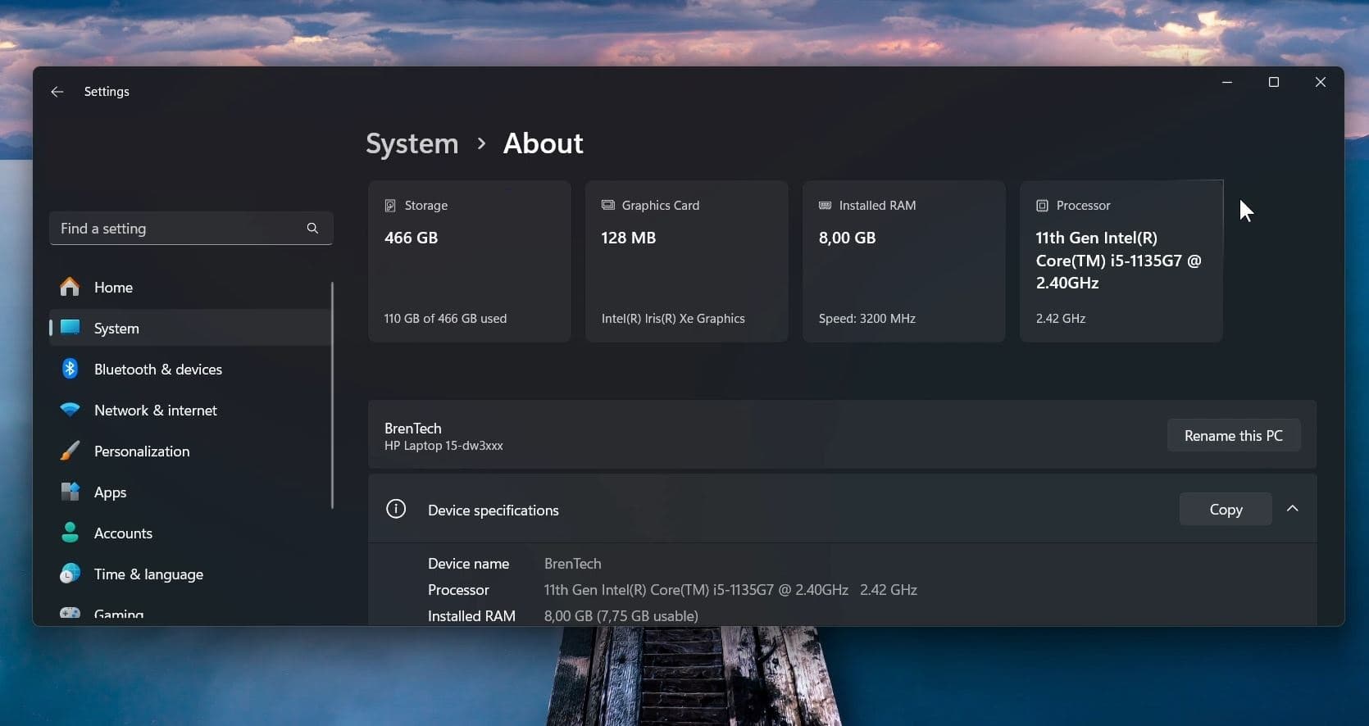Click the Time & language globe icon

pos(70,574)
